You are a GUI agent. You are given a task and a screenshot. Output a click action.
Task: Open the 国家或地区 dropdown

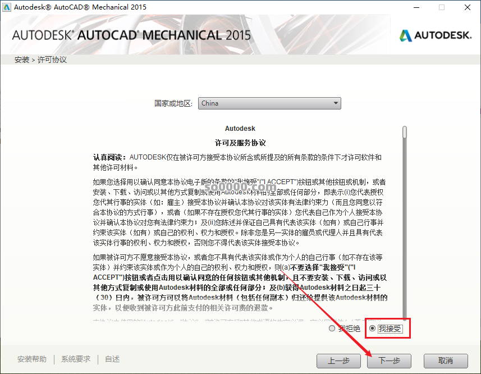click(269, 103)
